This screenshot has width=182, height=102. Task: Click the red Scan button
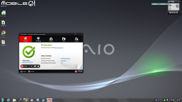point(25,66)
